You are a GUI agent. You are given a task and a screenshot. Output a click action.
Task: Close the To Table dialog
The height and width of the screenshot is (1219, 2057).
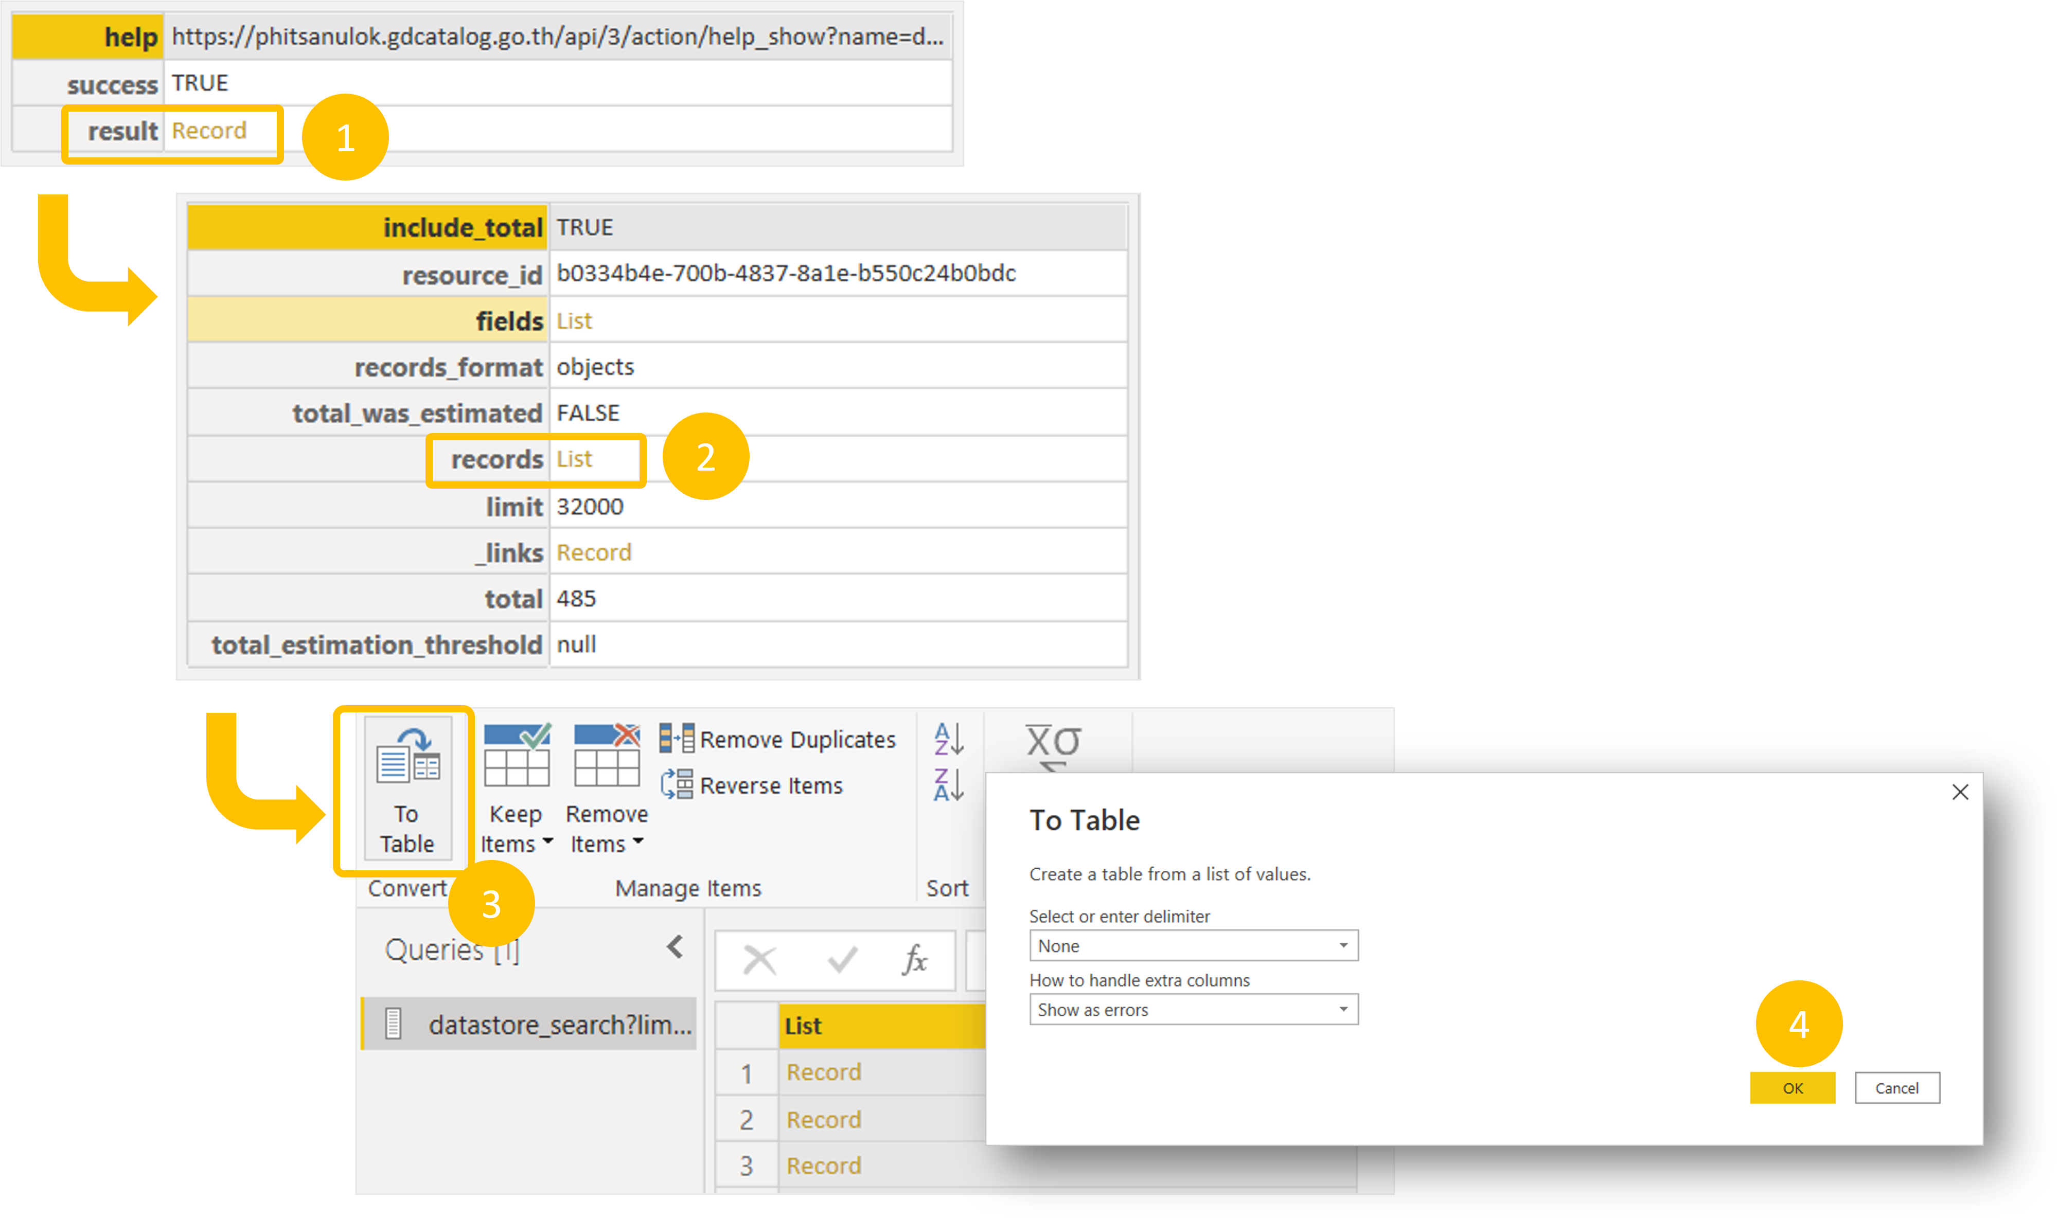click(1960, 792)
